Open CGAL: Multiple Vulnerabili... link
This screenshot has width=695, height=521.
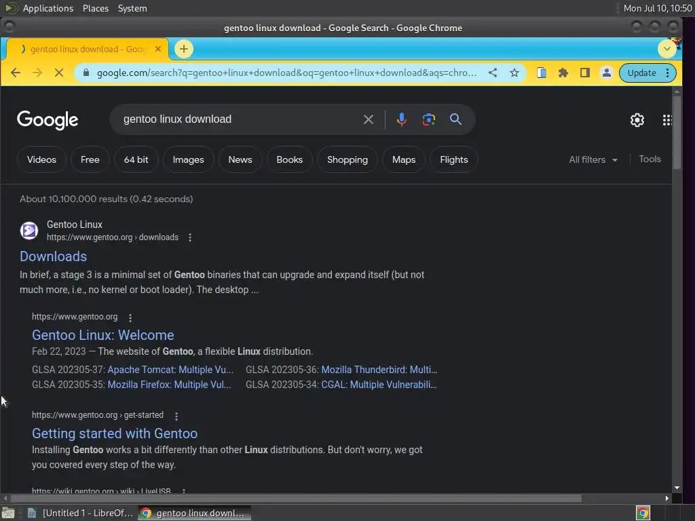point(379,385)
